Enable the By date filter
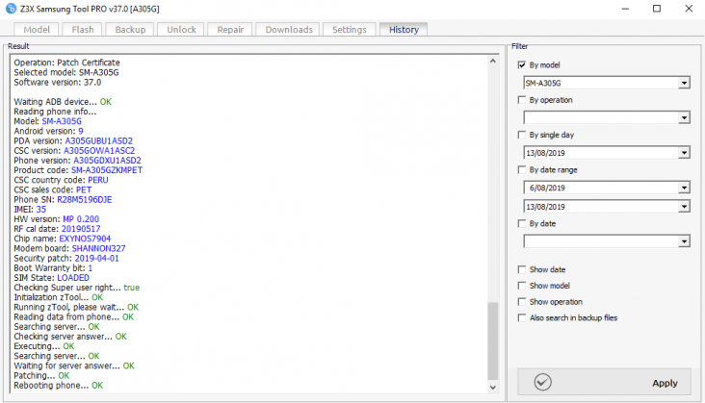Viewport: 705px width, 403px height. pyautogui.click(x=522, y=223)
